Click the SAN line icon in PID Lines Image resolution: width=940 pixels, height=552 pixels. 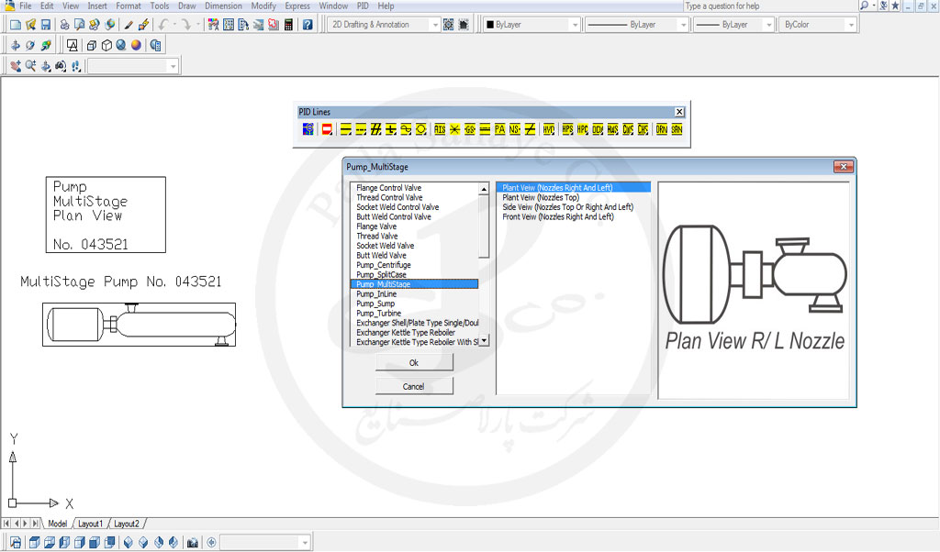(677, 129)
